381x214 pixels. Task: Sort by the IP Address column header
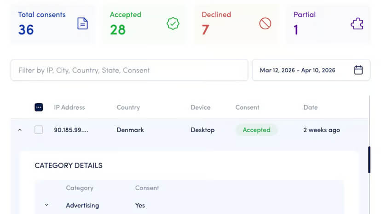coord(69,107)
